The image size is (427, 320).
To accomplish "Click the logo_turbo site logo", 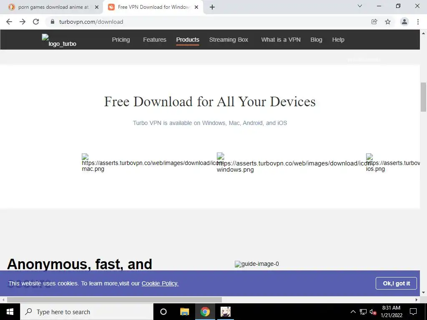I will 59,40.
